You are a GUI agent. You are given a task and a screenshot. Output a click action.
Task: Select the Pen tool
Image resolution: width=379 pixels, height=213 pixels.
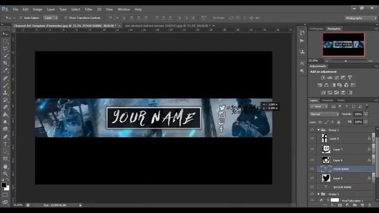click(x=5, y=137)
